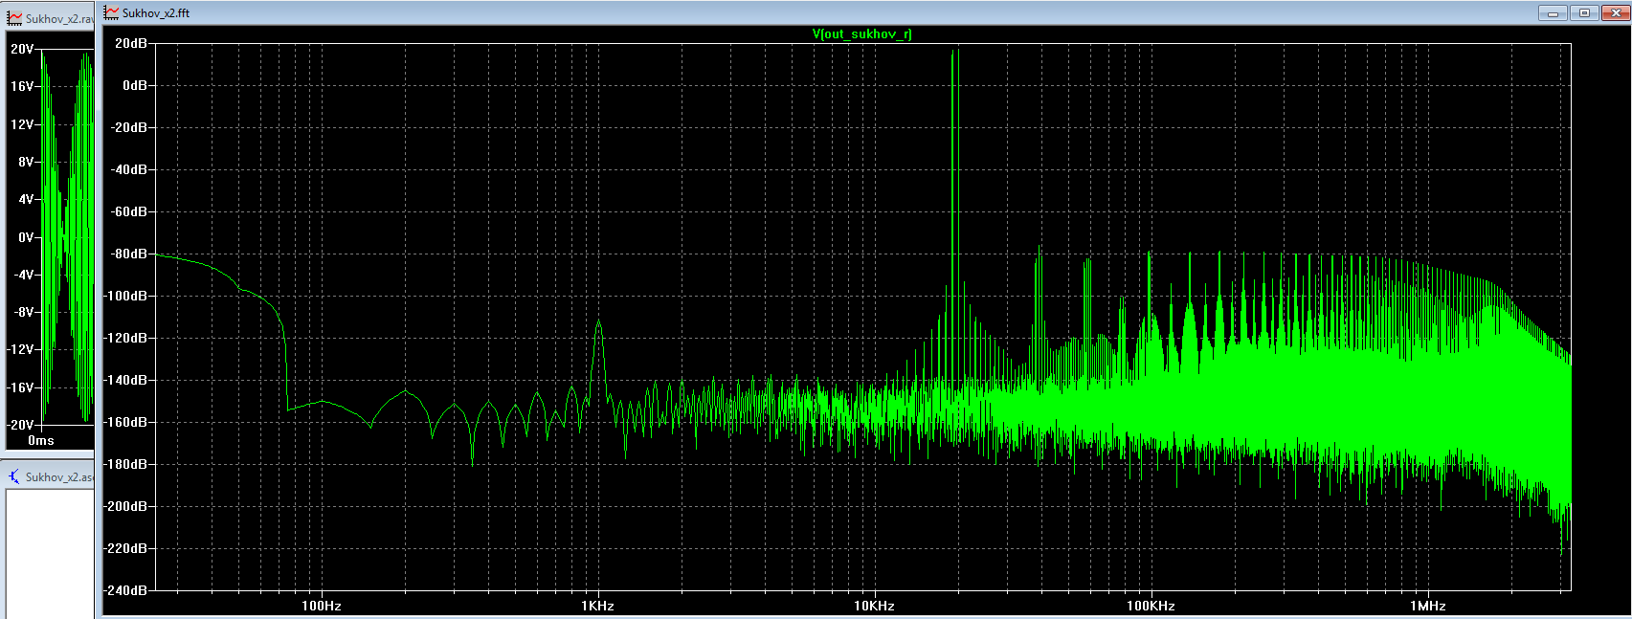Click the 10KHz frequency axis label
Image resolution: width=1632 pixels, height=619 pixels.
point(874,606)
